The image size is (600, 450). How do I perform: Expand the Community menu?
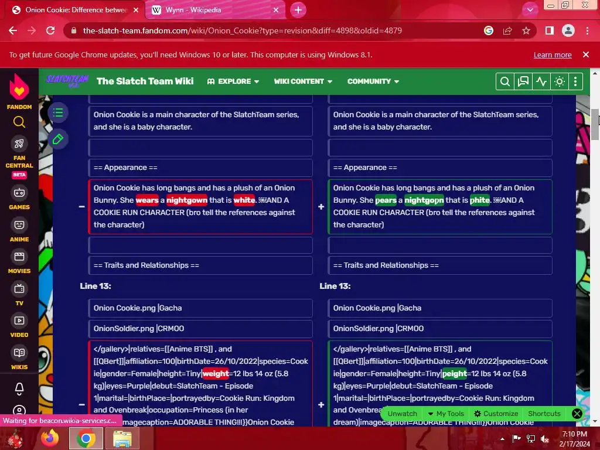coord(373,81)
